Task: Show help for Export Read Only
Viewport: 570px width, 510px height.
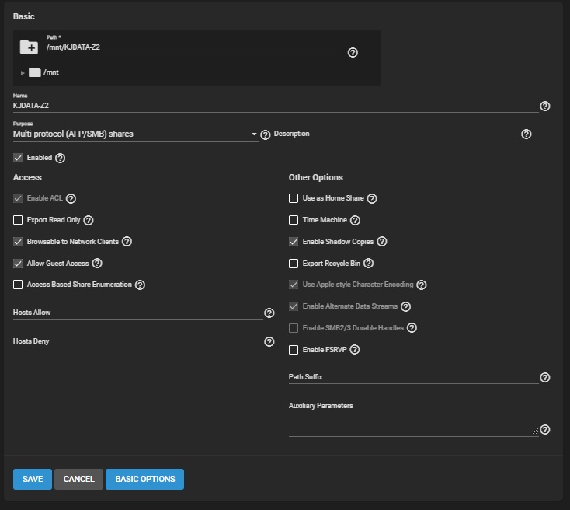Action: (x=89, y=220)
